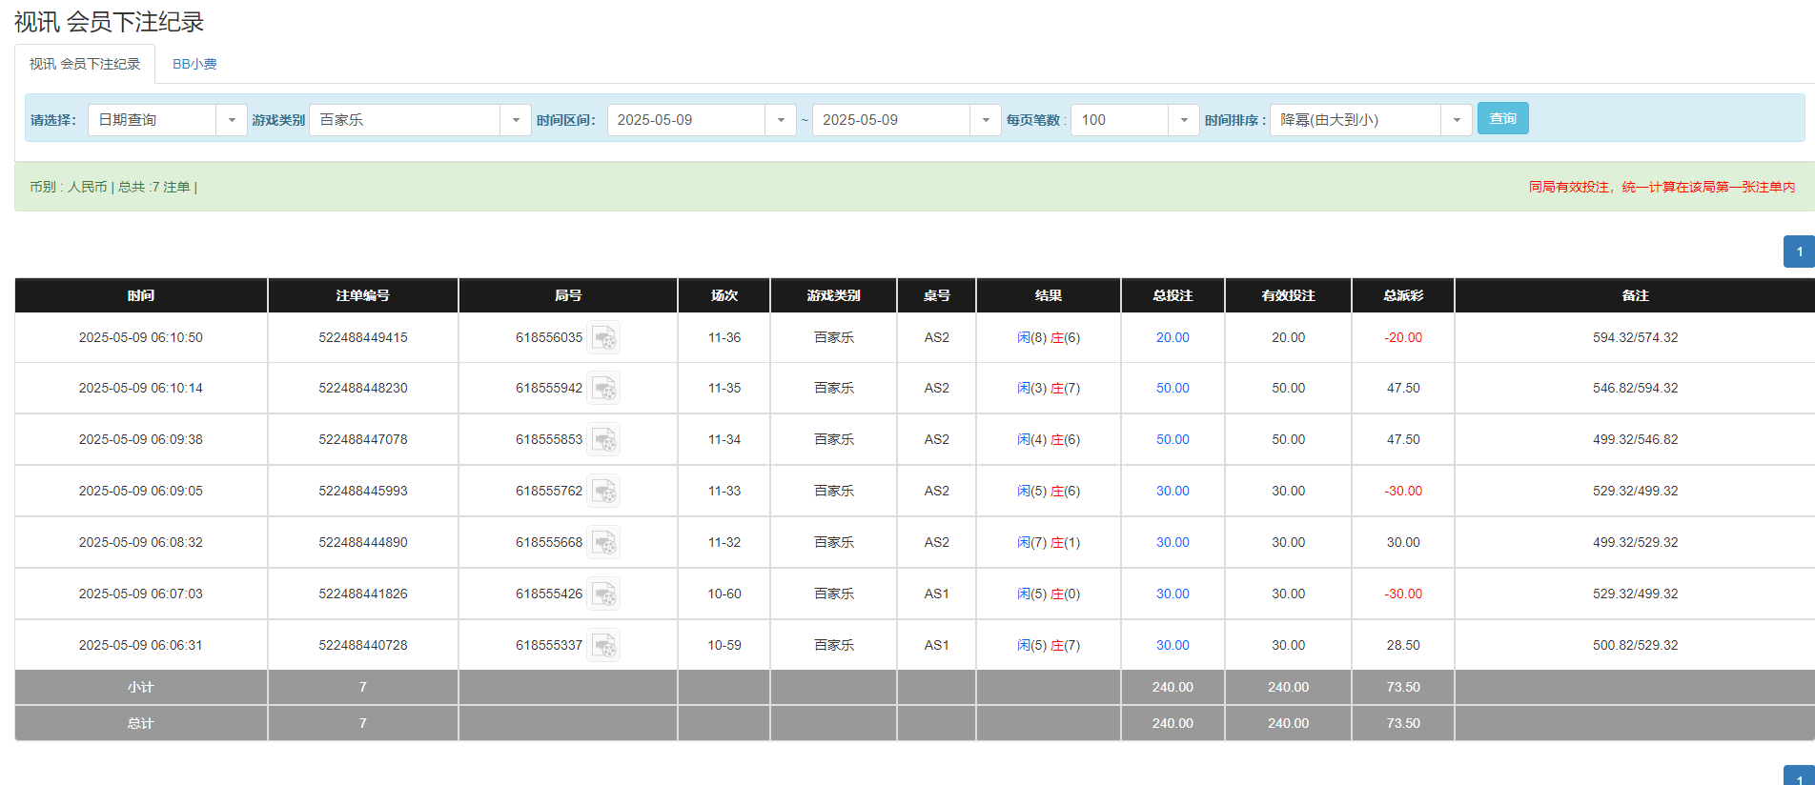Open video replay icon for round 618555426
Image resolution: width=1815 pixels, height=785 pixels.
[603, 594]
